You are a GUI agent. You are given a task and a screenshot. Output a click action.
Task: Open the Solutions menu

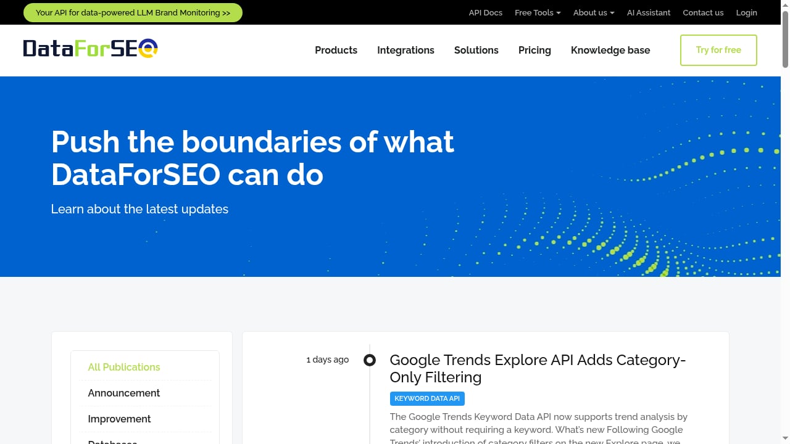click(x=476, y=51)
